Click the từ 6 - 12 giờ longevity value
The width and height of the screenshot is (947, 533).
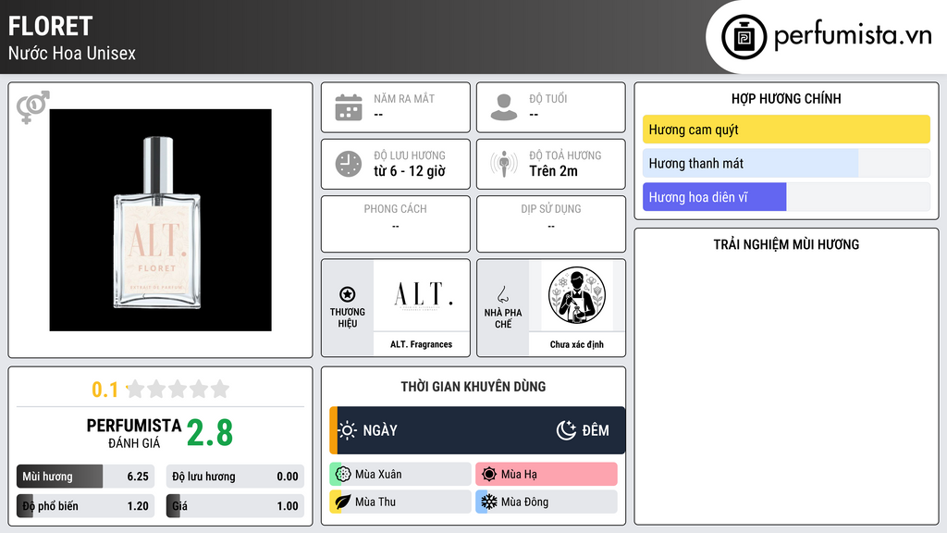pyautogui.click(x=410, y=171)
